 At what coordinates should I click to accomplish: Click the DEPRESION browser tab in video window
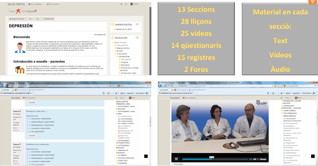pos(176,93)
